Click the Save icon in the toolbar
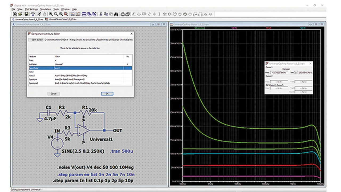The width and height of the screenshot is (341, 192). coord(26,14)
